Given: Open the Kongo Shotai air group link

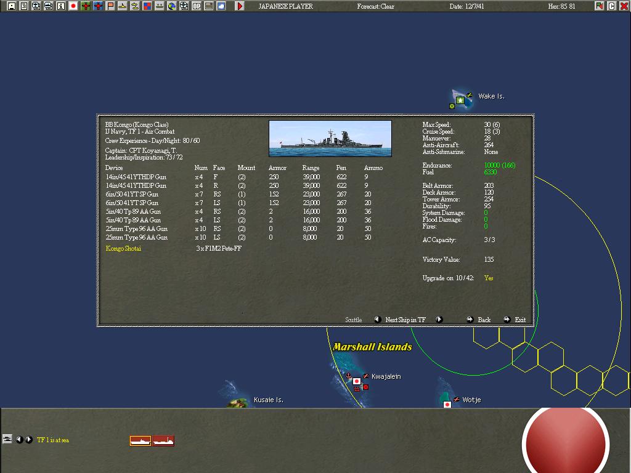Looking at the screenshot, I should click(123, 248).
